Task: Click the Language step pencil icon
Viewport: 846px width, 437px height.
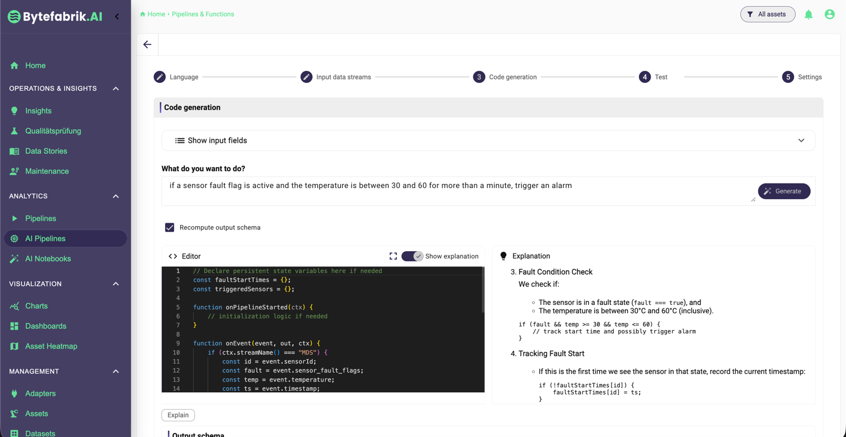Action: [x=159, y=77]
